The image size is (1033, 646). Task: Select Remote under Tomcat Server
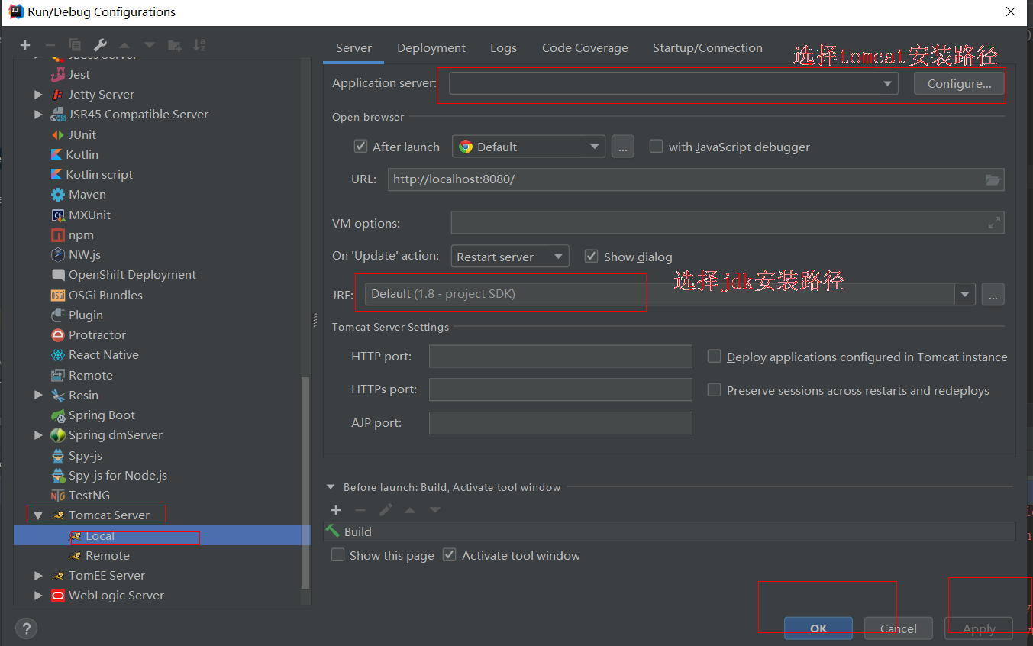pyautogui.click(x=107, y=555)
